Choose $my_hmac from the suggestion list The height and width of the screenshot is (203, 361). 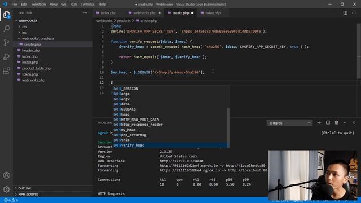(170, 130)
